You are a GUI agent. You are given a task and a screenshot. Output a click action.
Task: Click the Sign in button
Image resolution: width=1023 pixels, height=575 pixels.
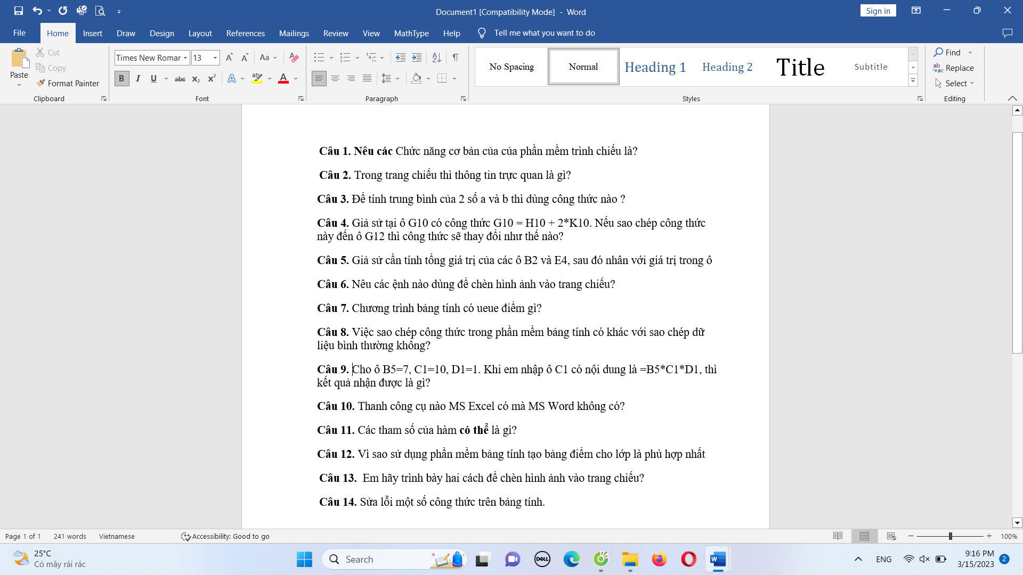(x=878, y=11)
